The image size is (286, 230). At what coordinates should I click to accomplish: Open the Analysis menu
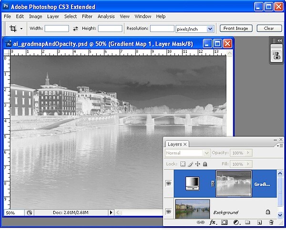click(106, 16)
